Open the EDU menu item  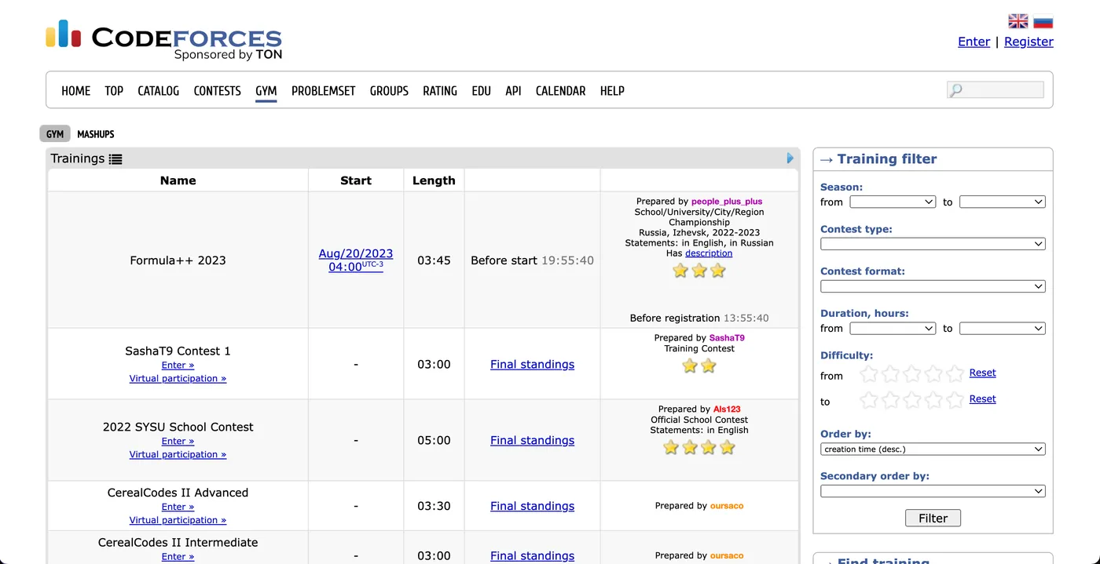pyautogui.click(x=482, y=91)
